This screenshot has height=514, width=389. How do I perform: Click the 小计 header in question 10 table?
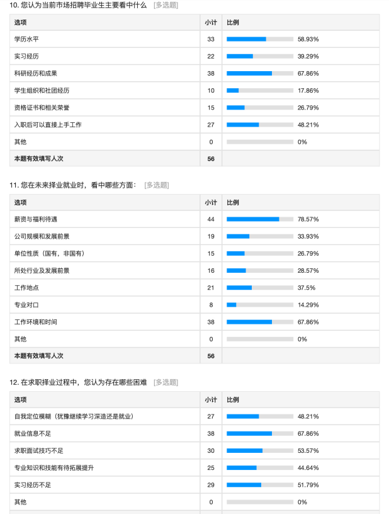pyautogui.click(x=211, y=22)
